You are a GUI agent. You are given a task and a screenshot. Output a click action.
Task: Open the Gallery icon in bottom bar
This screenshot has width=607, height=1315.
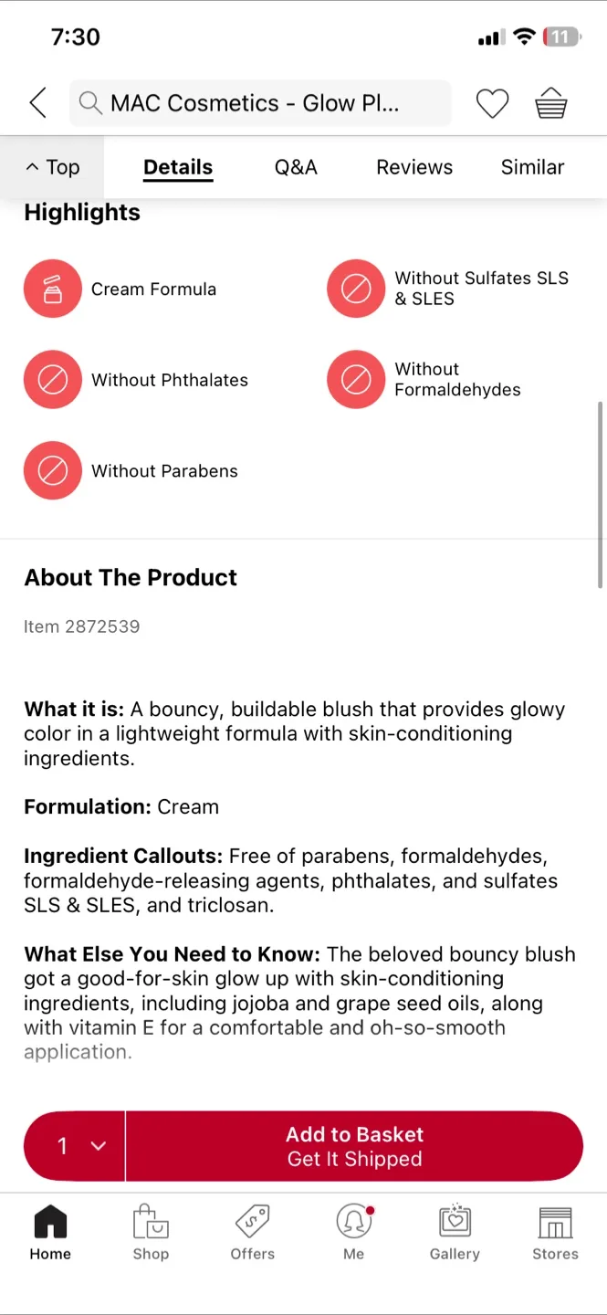(455, 1222)
